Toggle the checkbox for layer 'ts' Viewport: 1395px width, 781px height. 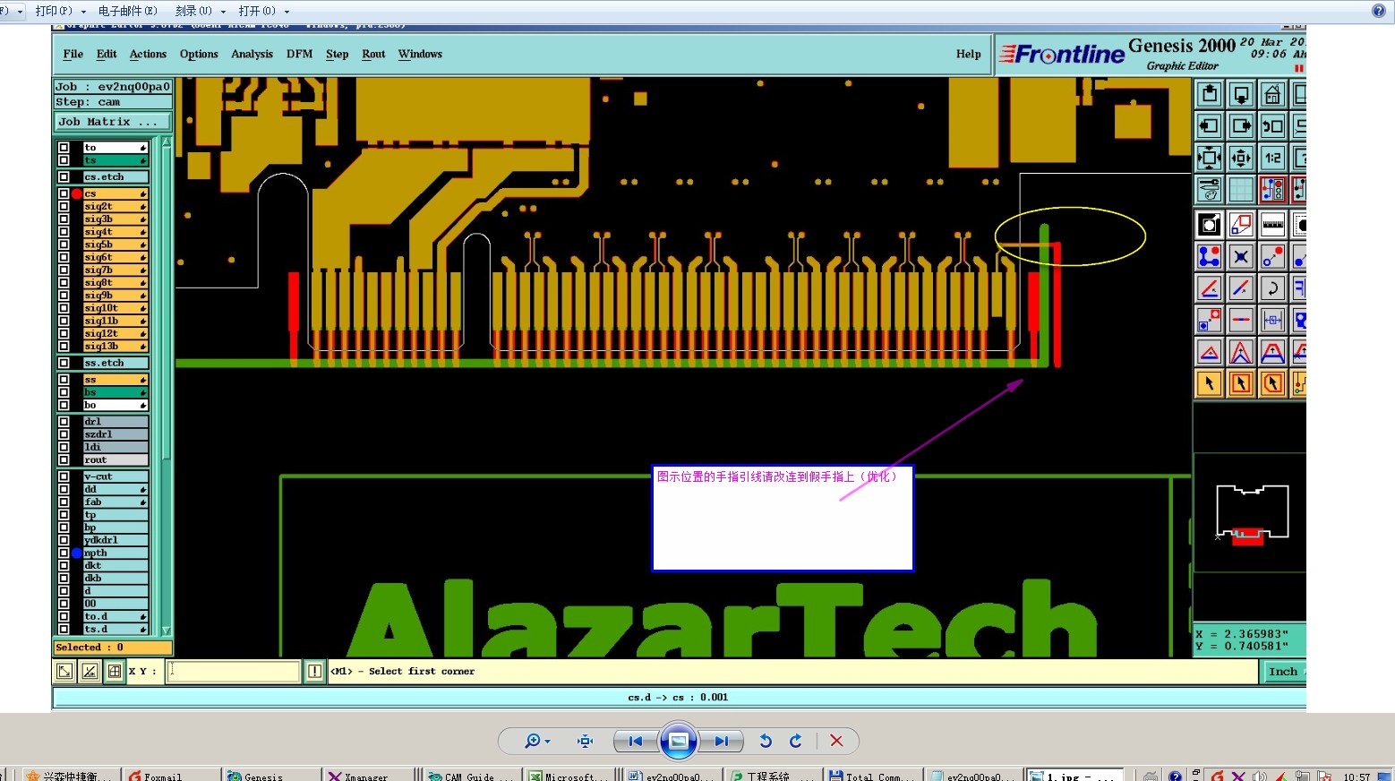pyautogui.click(x=64, y=160)
